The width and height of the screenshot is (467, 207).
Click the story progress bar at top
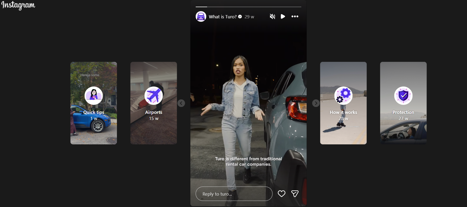click(x=248, y=7)
